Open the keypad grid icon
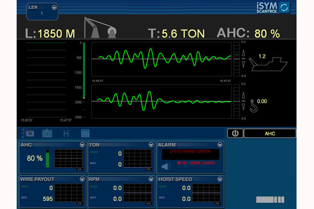This screenshot has width=314, height=209. [x=85, y=134]
